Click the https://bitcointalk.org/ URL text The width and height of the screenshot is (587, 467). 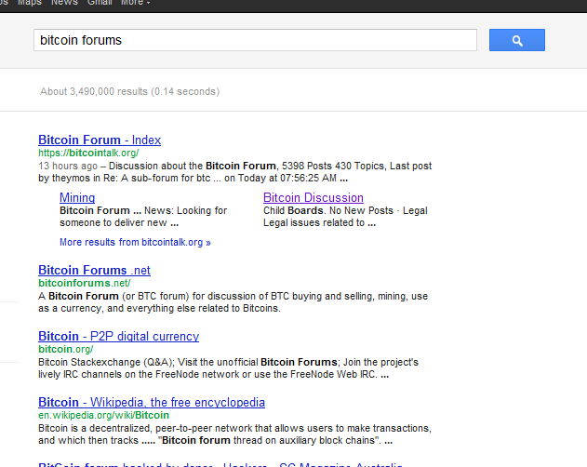pyautogui.click(x=88, y=153)
